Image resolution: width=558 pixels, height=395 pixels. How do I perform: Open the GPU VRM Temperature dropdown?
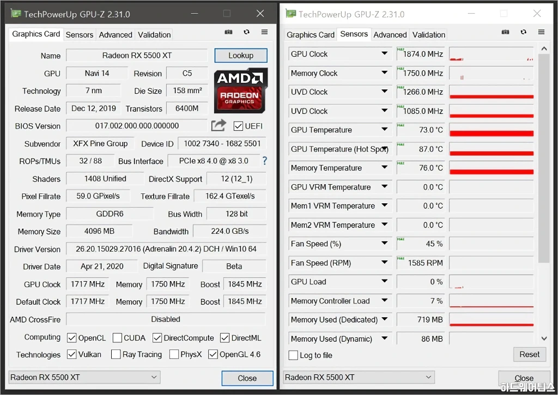pyautogui.click(x=384, y=186)
